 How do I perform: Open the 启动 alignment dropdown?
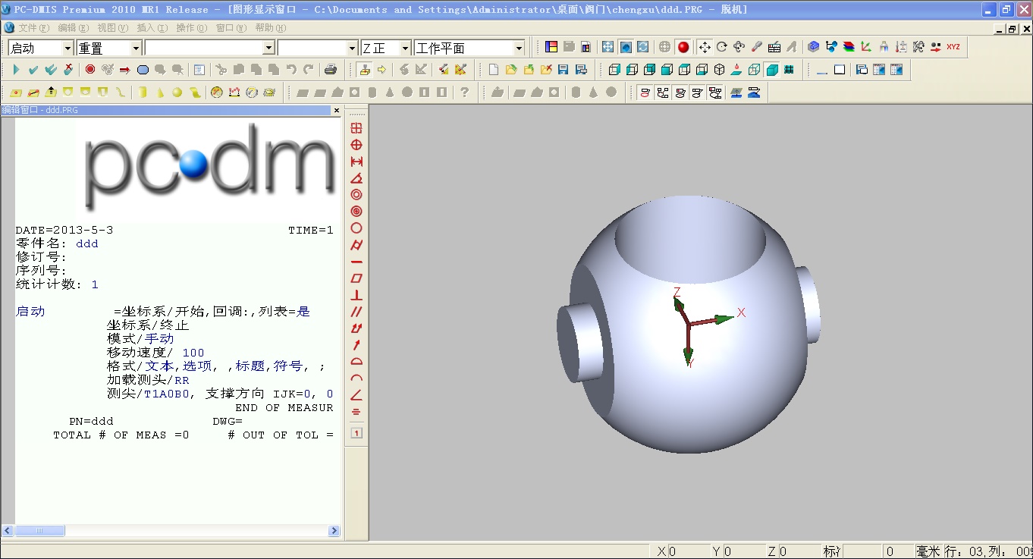point(68,48)
